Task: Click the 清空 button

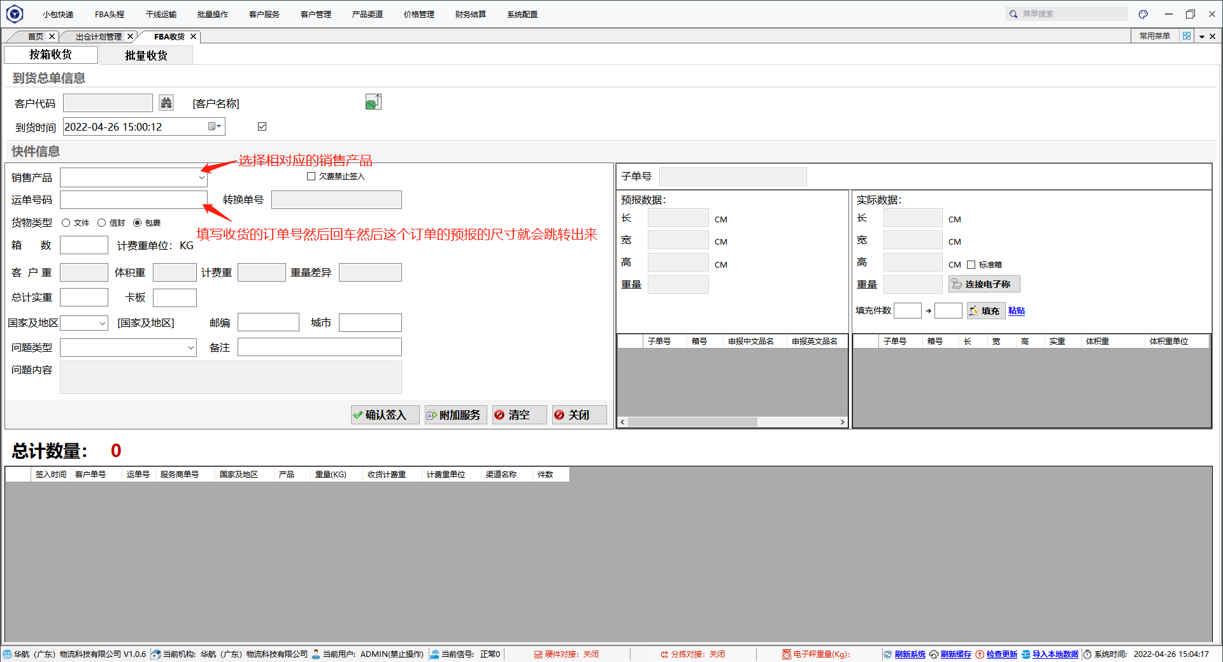Action: click(x=519, y=415)
